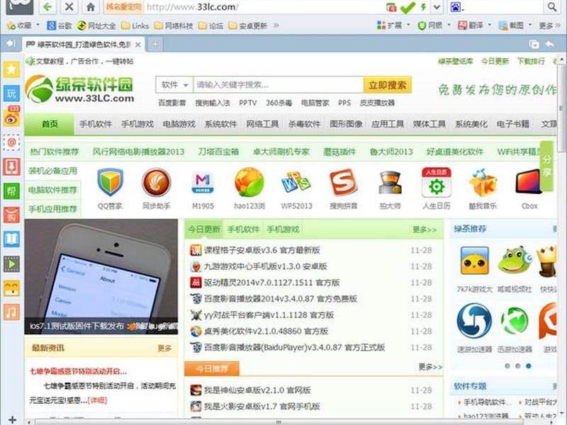The height and width of the screenshot is (425, 567).
Task: Open the Taobao shopping sidebar icon
Action: coord(11,215)
